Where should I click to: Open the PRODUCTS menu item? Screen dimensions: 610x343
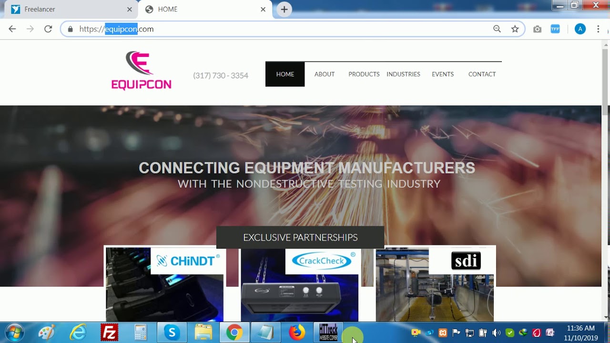click(364, 74)
